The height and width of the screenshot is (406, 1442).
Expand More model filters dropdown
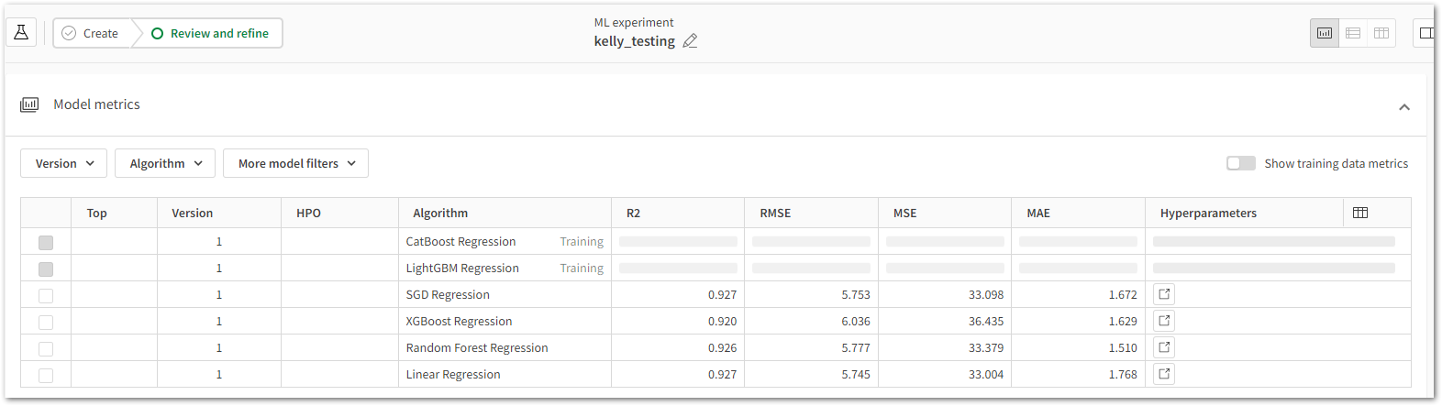point(295,163)
